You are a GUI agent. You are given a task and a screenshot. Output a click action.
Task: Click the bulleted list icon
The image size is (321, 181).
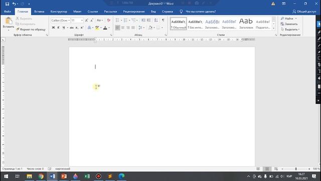tap(117, 20)
